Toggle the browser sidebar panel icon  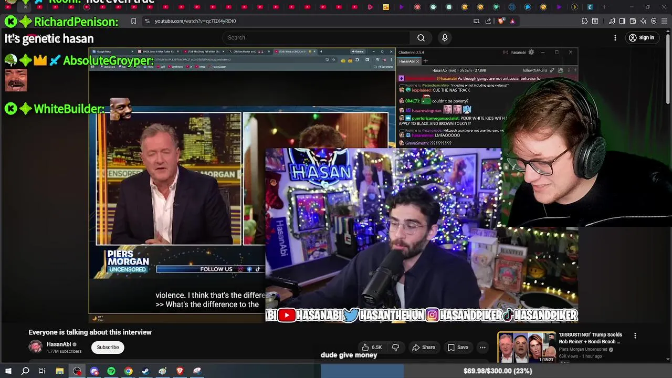(x=622, y=21)
